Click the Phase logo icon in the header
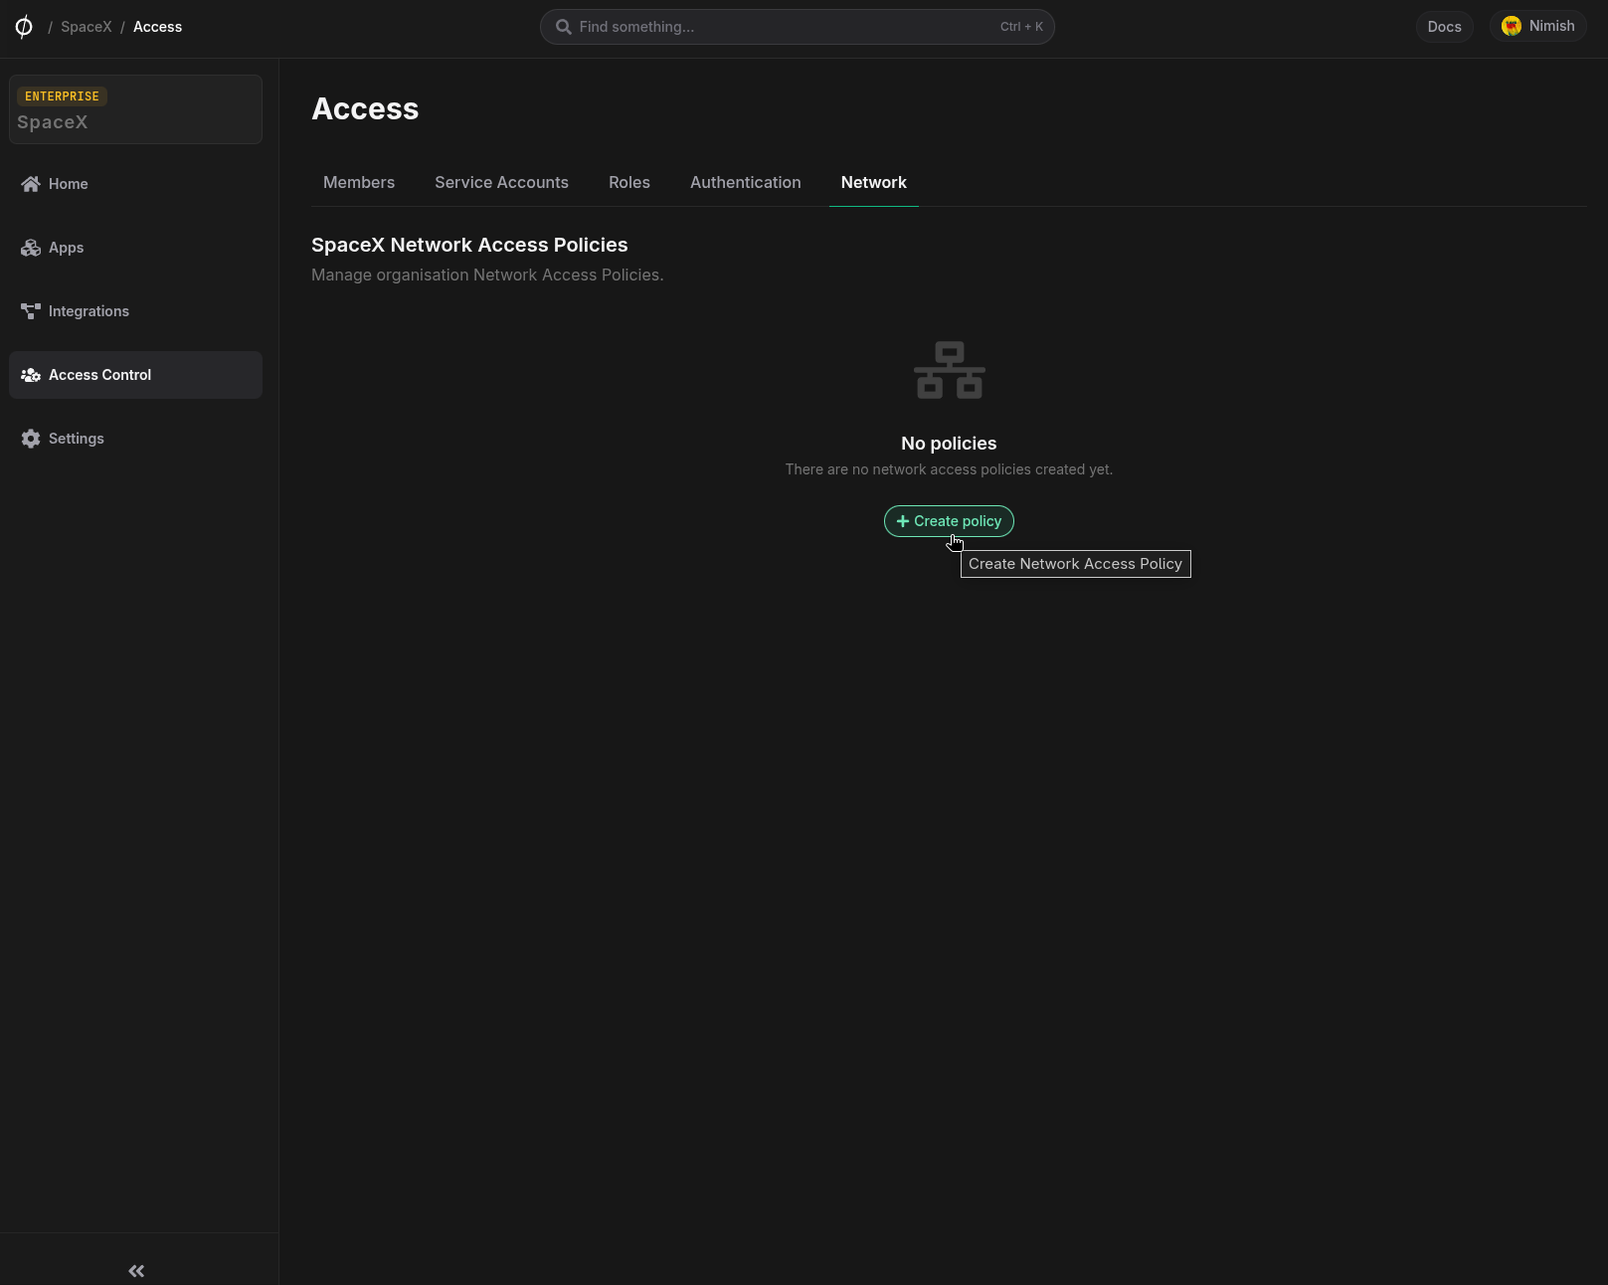This screenshot has height=1285, width=1608. 24,27
